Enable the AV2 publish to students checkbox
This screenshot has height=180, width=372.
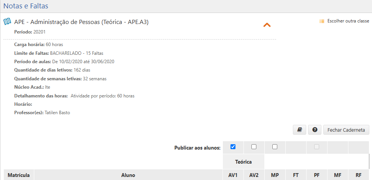(254, 147)
